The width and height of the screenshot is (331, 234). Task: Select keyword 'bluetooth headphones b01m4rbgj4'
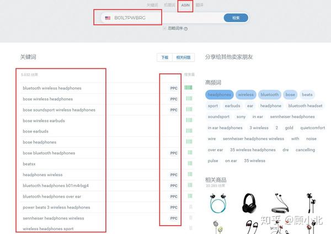56,185
